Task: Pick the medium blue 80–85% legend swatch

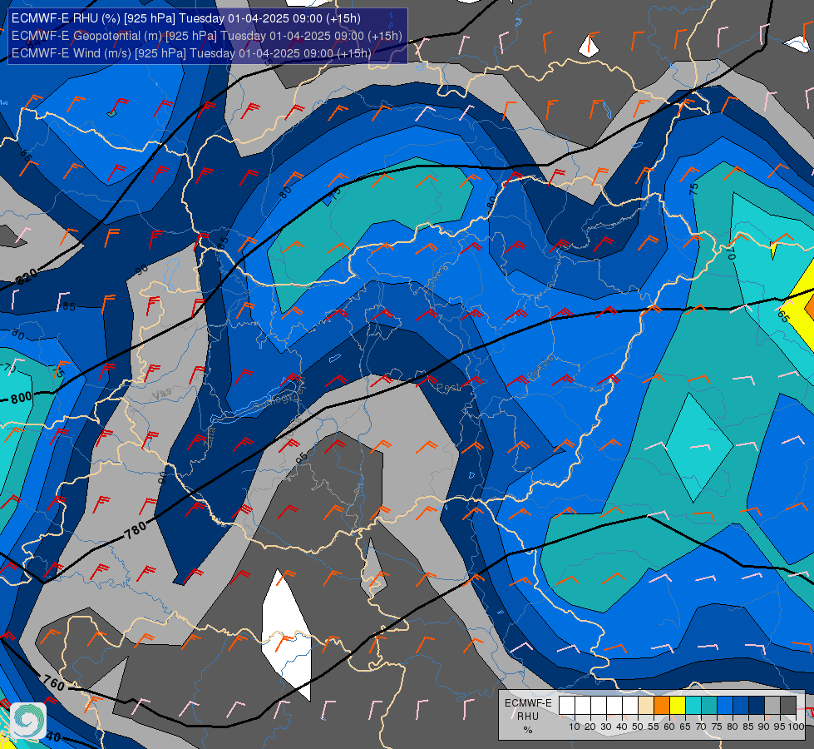Action: 741,705
